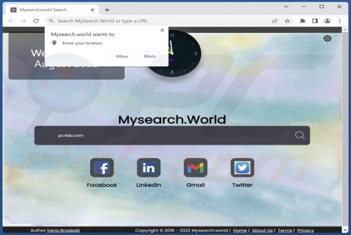Click the browser back arrow
The height and width of the screenshot is (235, 351).
(x=11, y=21)
